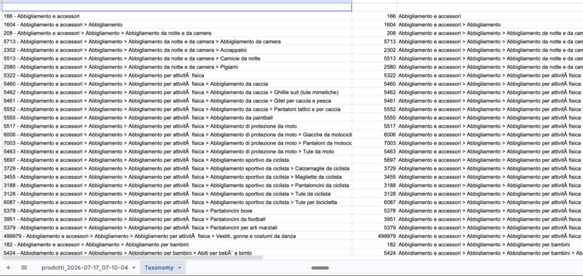
Task: Select the numeric cell 5322
Action: point(375,76)
